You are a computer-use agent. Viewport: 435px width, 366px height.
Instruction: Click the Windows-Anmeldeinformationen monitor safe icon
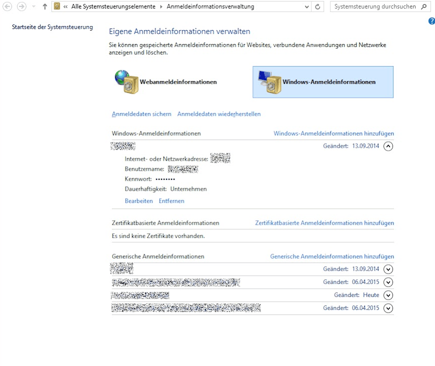click(269, 82)
